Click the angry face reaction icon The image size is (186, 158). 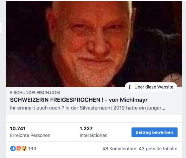[x=19, y=149]
